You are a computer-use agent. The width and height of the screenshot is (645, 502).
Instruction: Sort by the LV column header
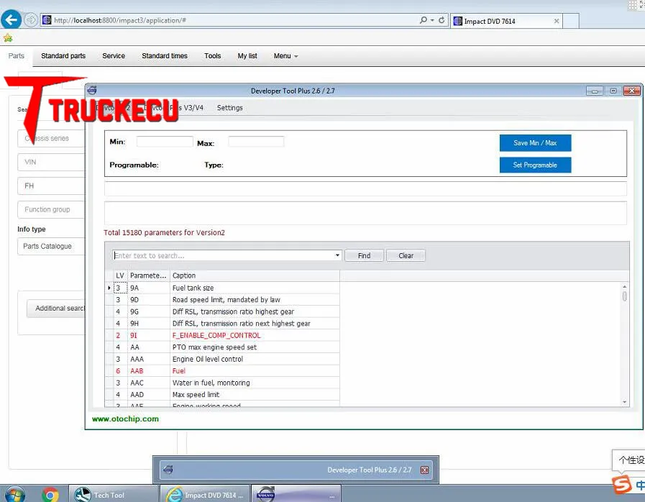pyautogui.click(x=119, y=275)
